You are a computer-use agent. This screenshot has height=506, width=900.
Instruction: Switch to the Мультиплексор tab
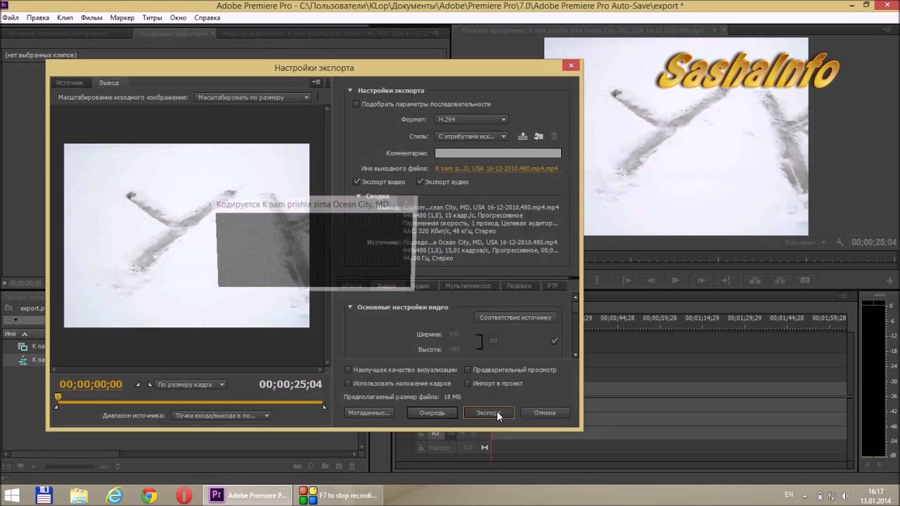click(468, 286)
